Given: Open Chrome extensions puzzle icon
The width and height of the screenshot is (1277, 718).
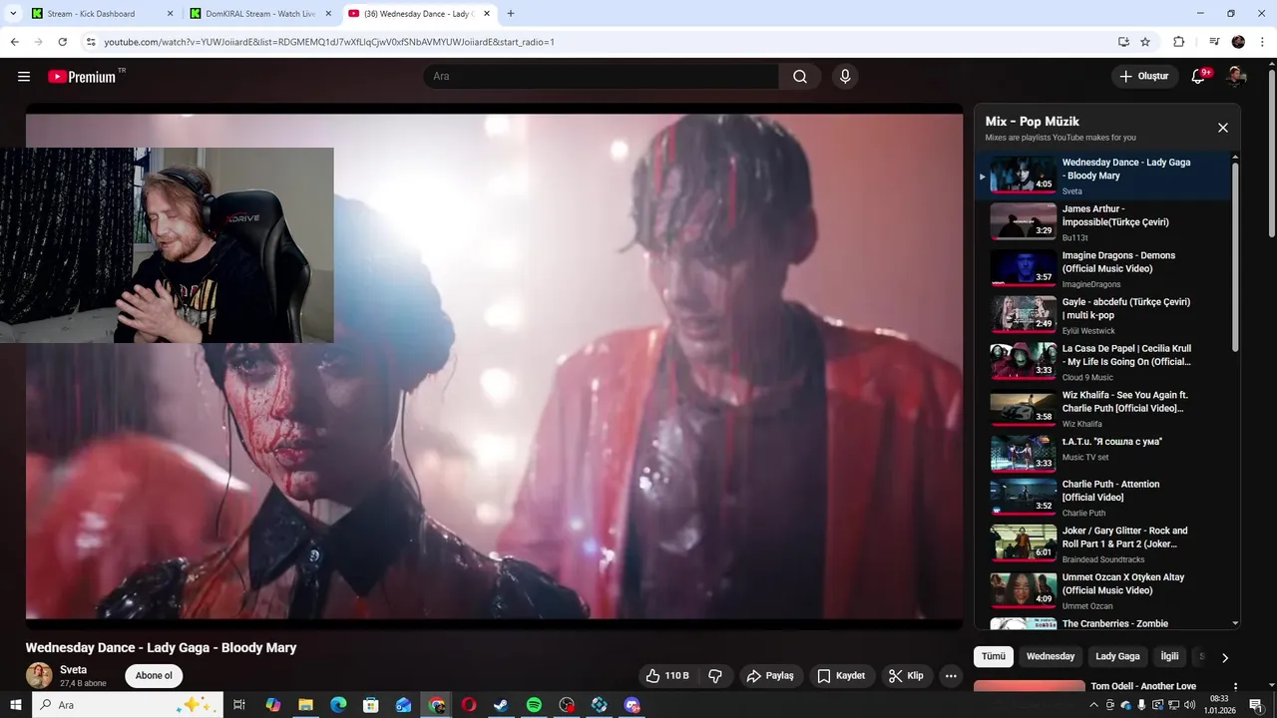Looking at the screenshot, I should coord(1179,42).
